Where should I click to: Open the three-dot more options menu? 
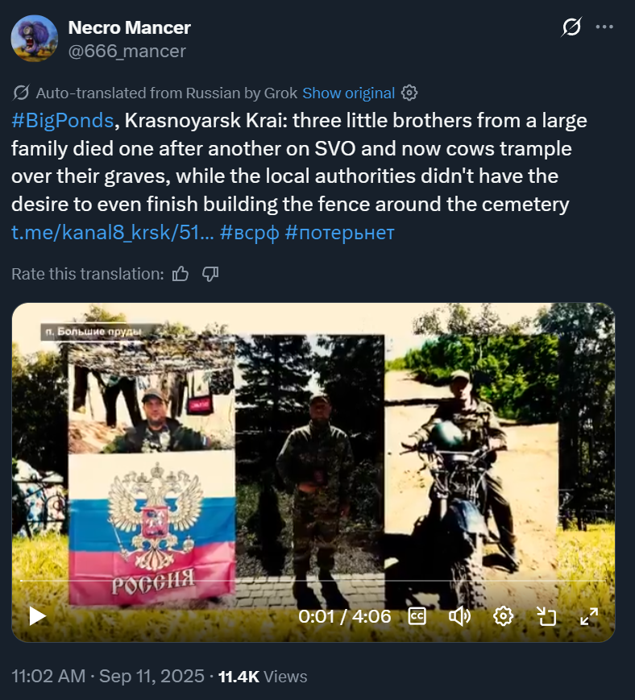(x=604, y=27)
